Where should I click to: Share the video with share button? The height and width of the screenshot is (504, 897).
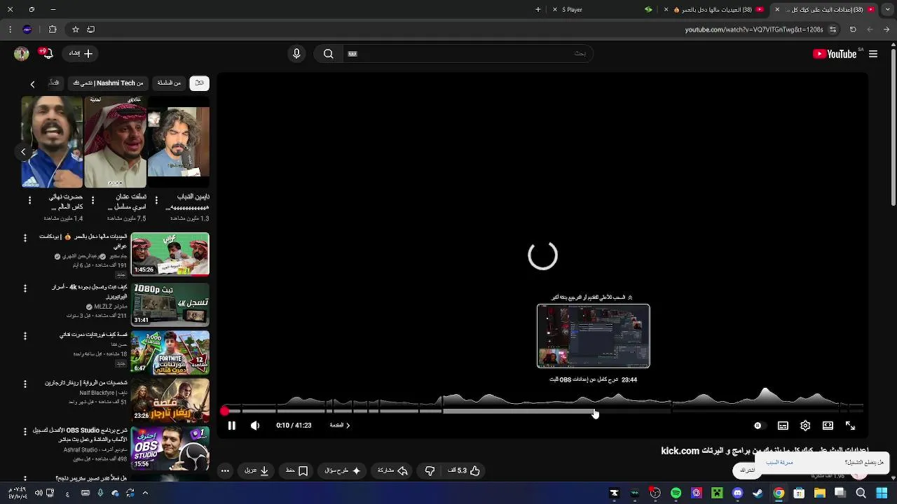click(x=392, y=471)
